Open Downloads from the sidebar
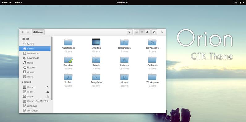Screen dimensions: 246x122 click(x=35, y=58)
